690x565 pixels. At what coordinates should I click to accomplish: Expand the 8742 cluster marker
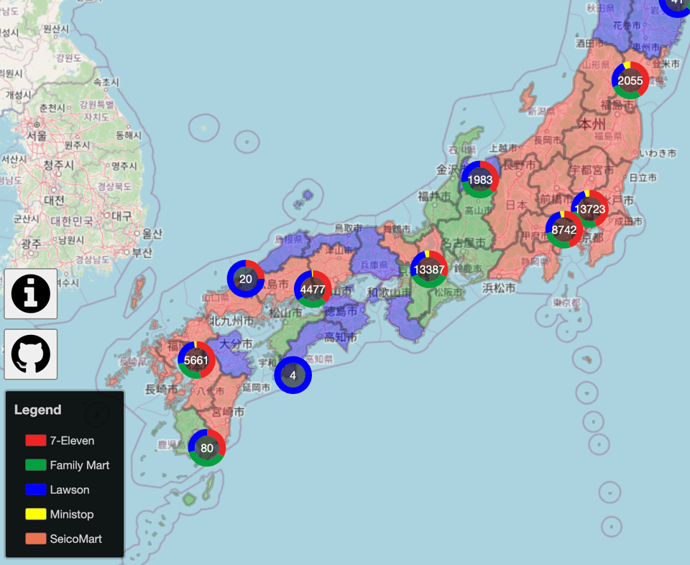coord(564,230)
